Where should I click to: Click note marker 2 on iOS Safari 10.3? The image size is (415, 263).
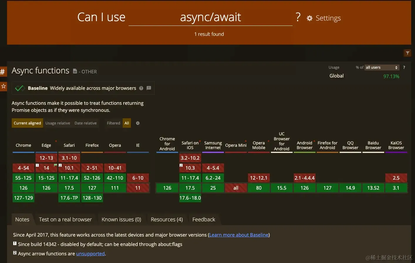181,165
